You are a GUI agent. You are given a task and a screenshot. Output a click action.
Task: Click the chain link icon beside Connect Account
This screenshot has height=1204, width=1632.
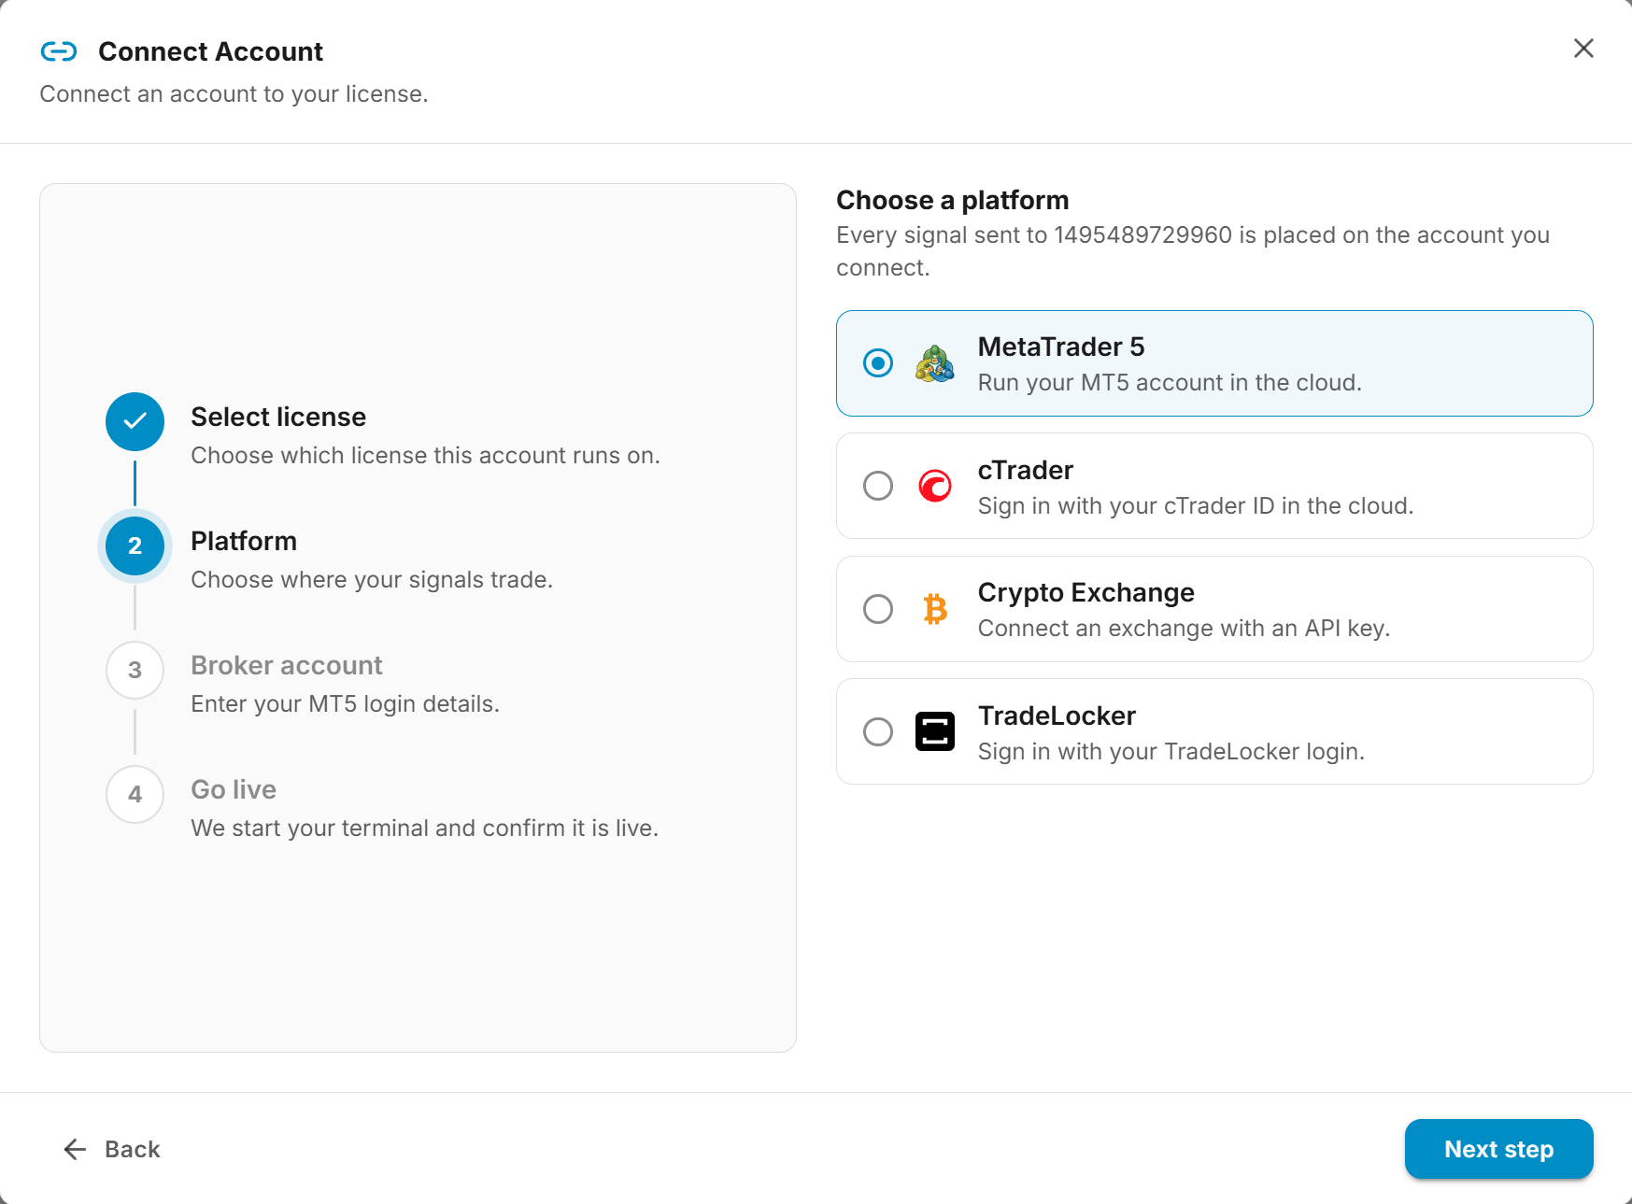59,51
